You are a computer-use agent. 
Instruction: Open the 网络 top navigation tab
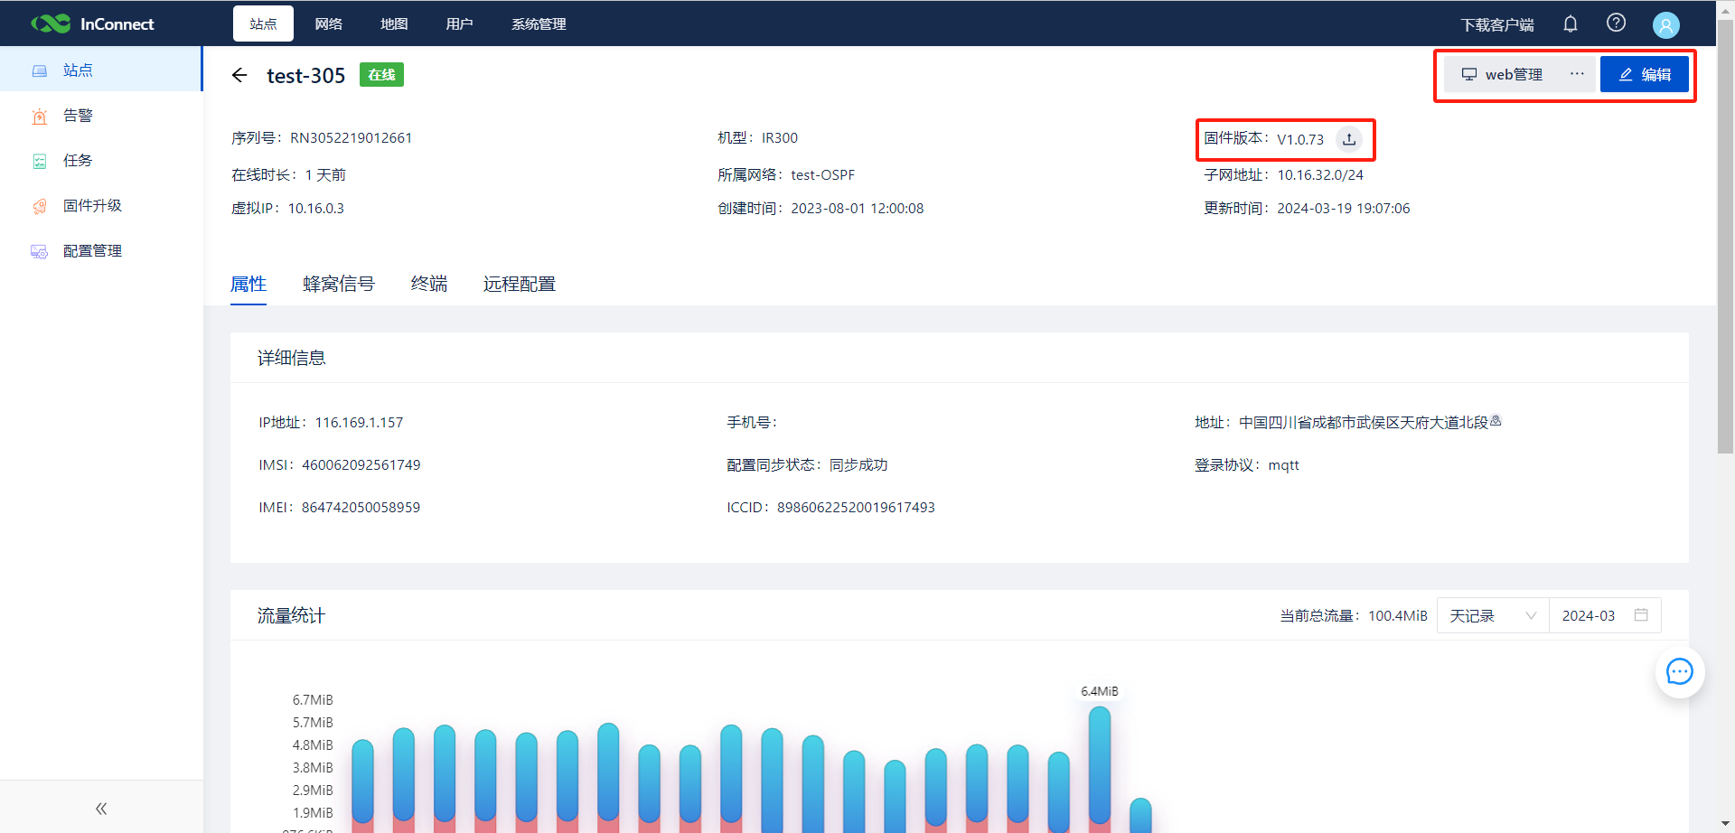click(329, 23)
